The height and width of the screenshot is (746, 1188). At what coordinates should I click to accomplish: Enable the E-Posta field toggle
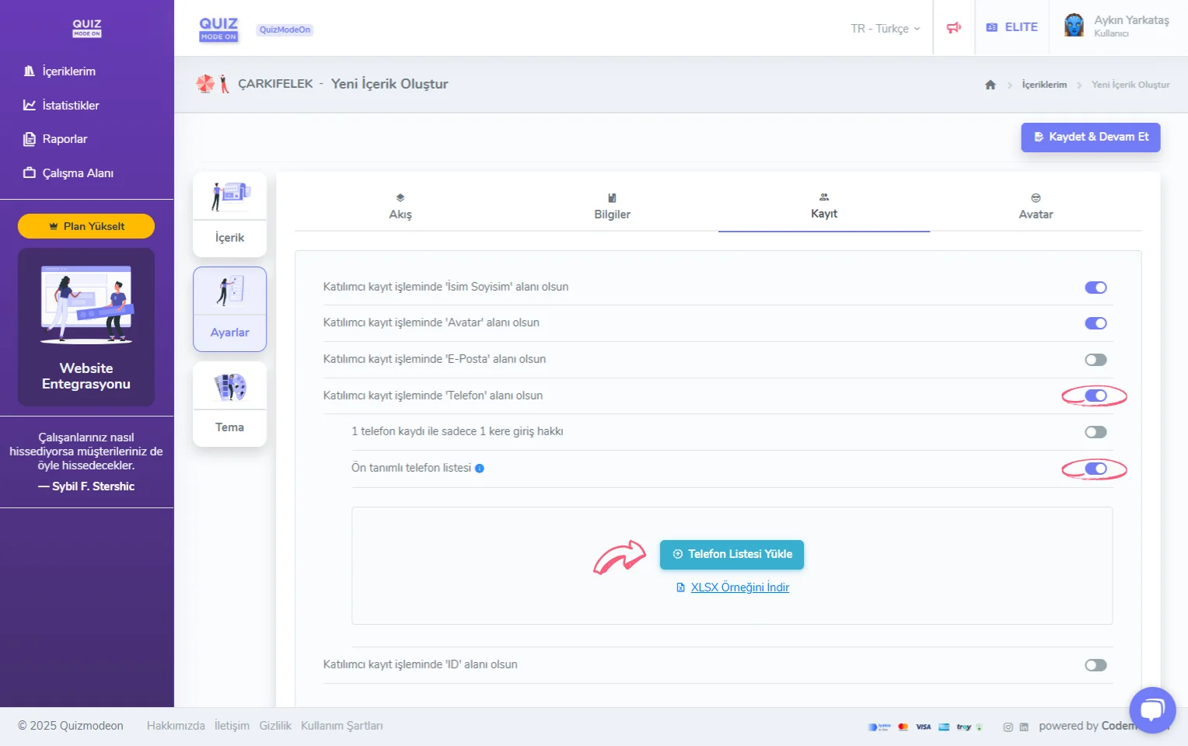(1095, 359)
